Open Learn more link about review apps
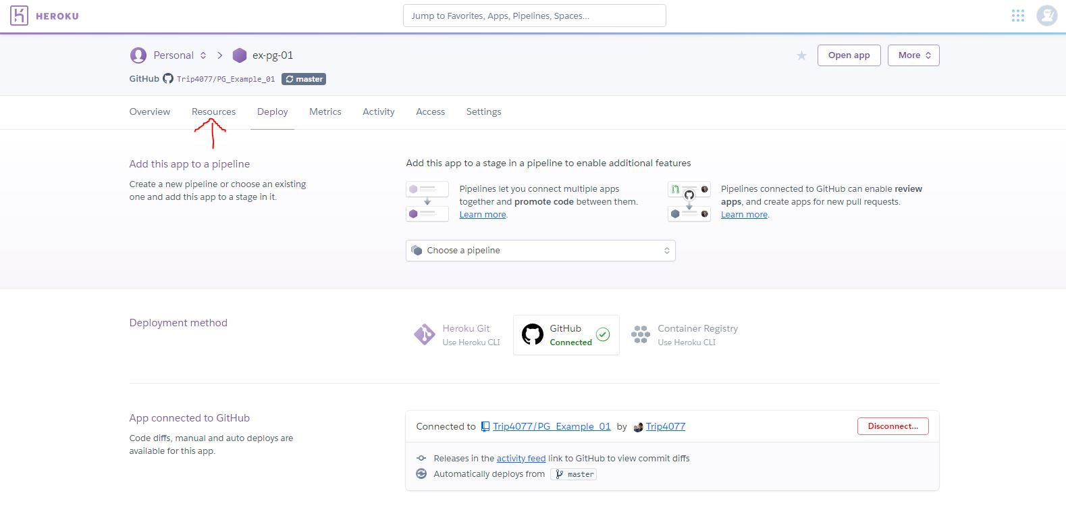This screenshot has width=1066, height=510. (x=744, y=215)
